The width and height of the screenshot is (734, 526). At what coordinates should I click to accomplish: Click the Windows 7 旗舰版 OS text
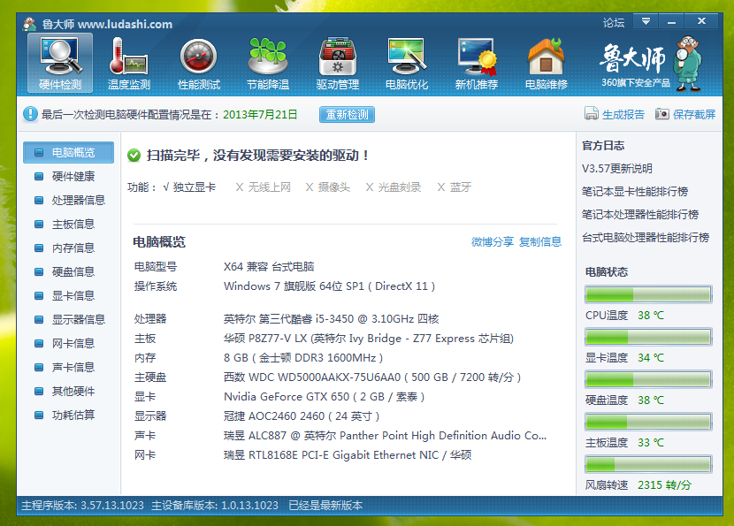[x=329, y=286]
